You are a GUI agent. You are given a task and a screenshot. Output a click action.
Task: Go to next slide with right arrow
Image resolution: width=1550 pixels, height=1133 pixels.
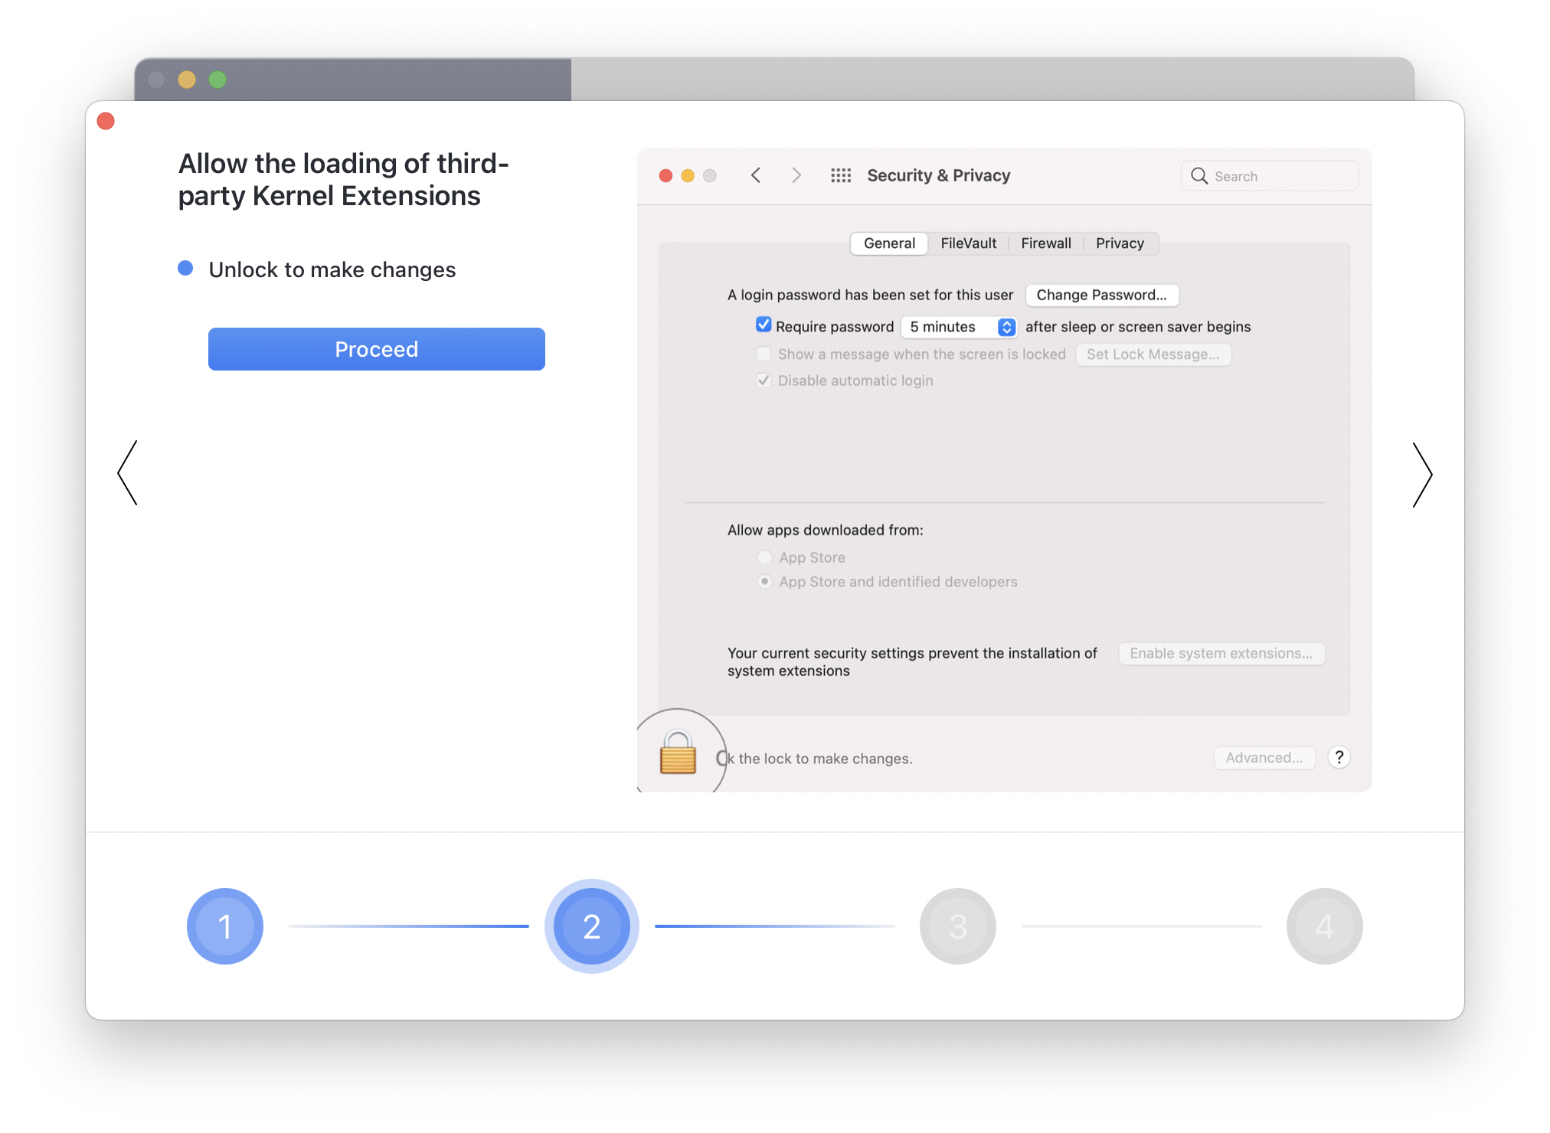[x=1422, y=475]
